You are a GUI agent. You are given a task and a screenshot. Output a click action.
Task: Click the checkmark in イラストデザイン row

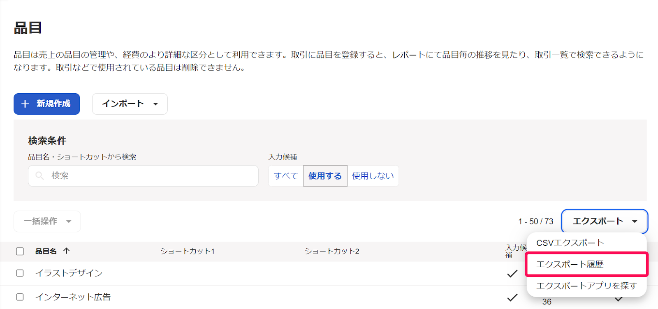[512, 273]
